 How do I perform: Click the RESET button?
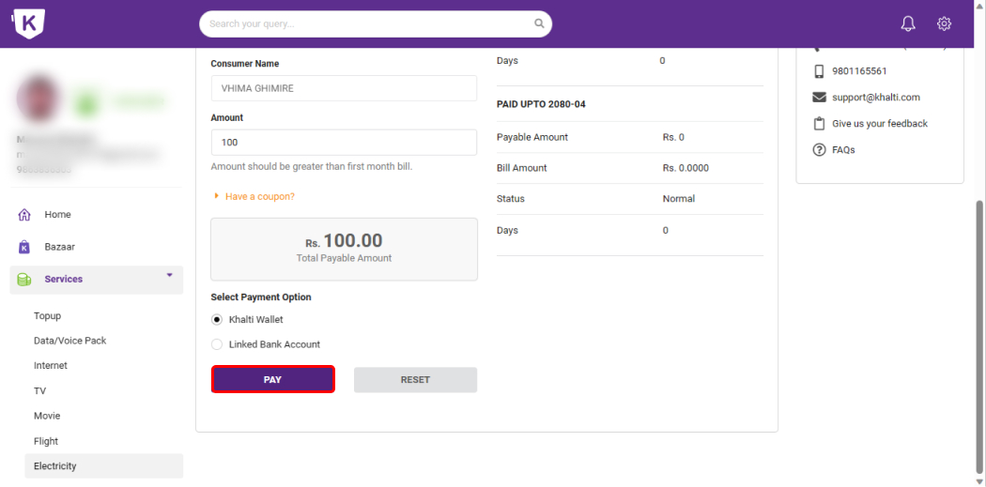tap(415, 379)
